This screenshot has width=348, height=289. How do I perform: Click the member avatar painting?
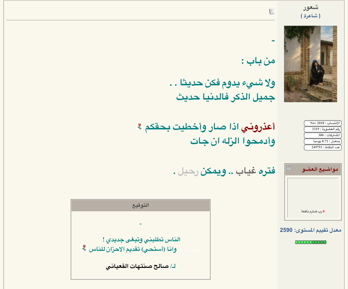click(311, 64)
